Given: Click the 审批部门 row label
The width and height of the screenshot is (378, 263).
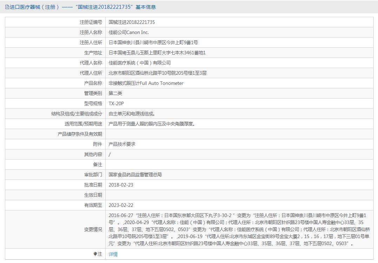Looking at the screenshot, I should point(93,174).
